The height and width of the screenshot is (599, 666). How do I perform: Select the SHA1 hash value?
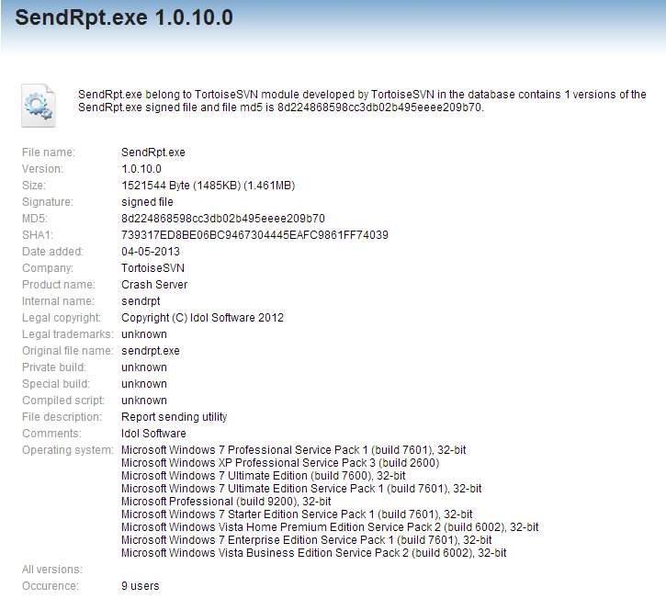[254, 235]
